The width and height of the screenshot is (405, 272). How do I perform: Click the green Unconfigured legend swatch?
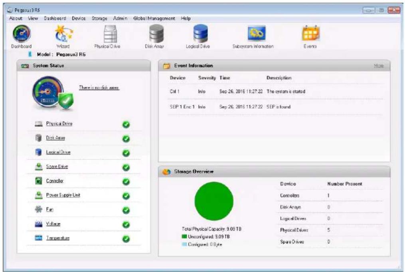(184, 236)
